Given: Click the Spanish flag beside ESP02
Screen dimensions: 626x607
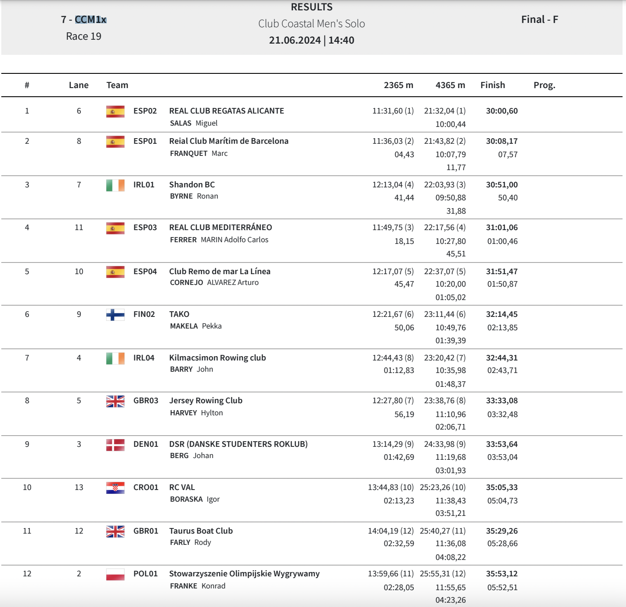Looking at the screenshot, I should coord(115,111).
